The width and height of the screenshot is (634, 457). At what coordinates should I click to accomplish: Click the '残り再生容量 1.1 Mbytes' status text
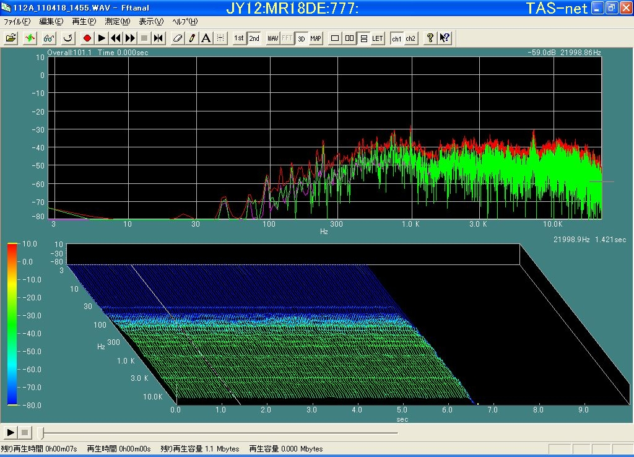(x=200, y=449)
